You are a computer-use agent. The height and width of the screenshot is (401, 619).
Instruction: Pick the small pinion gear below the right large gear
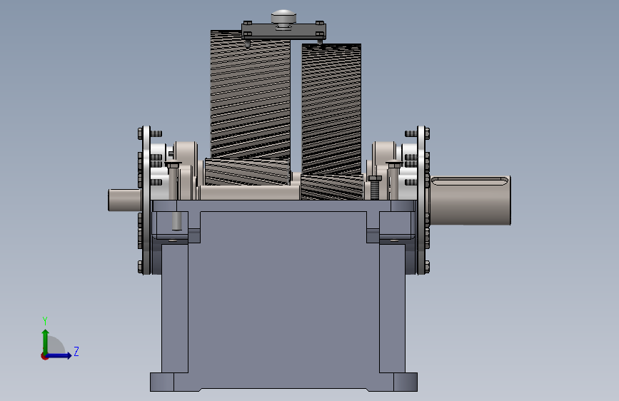tap(332, 187)
